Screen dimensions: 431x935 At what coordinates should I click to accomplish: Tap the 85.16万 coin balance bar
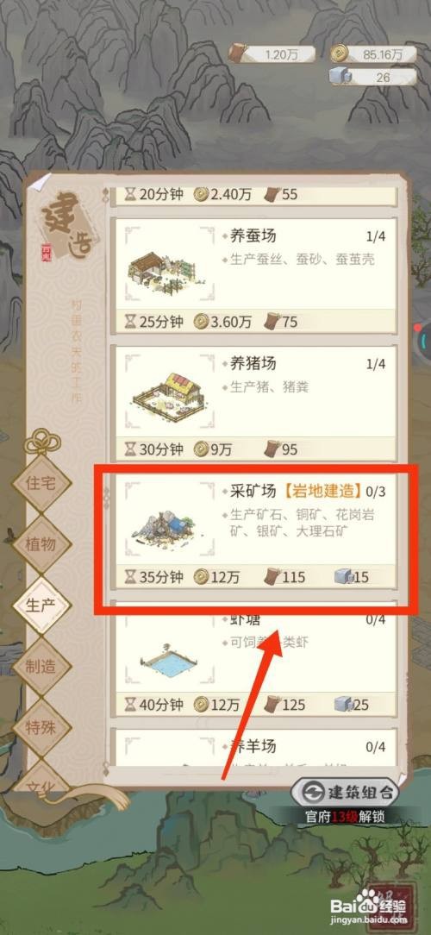(374, 54)
